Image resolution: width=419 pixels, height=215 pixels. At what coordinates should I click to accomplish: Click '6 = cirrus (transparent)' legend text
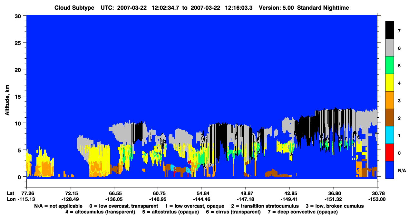[233, 212]
